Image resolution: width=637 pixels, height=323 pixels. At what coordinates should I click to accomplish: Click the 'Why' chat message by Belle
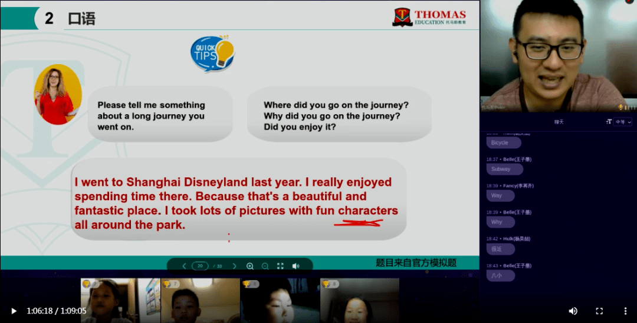[x=501, y=222]
